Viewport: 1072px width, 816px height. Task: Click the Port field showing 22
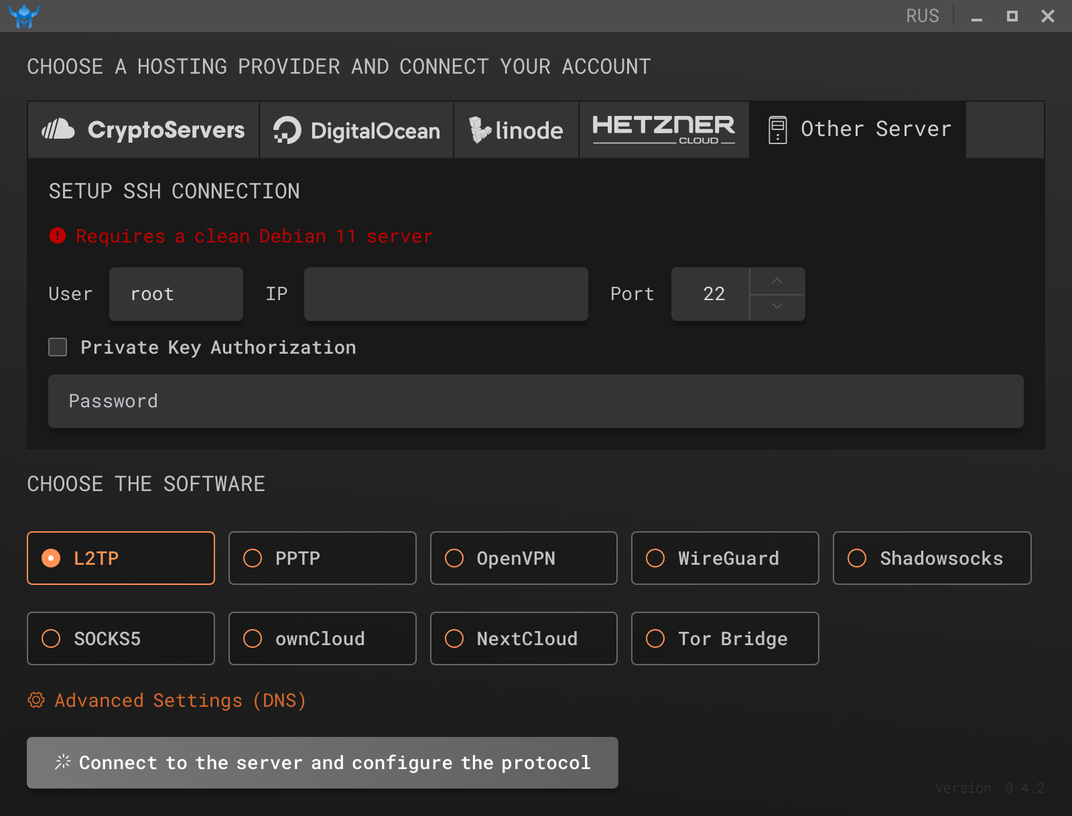coord(710,294)
